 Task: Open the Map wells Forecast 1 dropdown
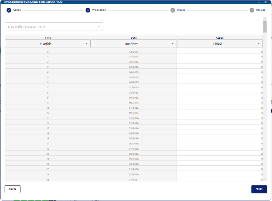(54, 27)
